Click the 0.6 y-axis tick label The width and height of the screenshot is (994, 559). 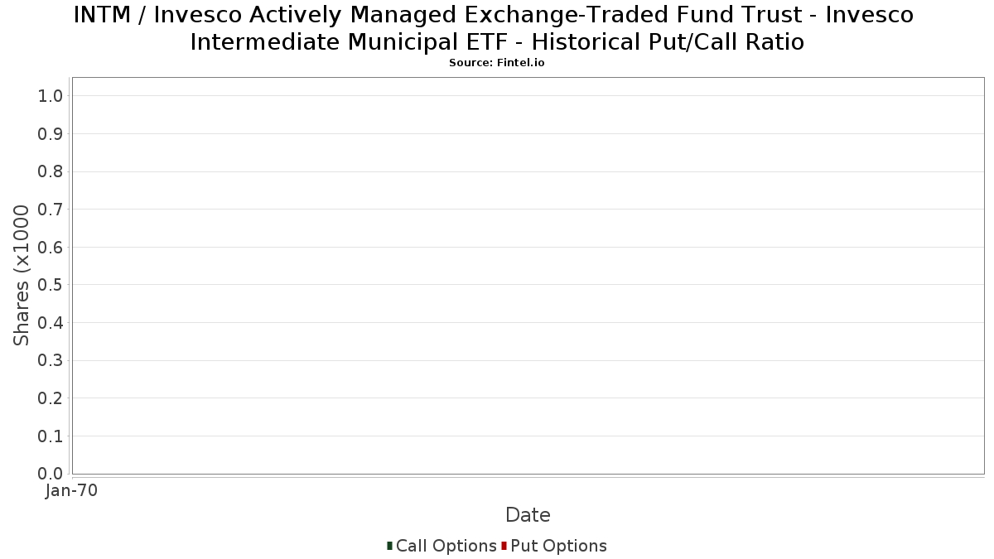pos(51,247)
